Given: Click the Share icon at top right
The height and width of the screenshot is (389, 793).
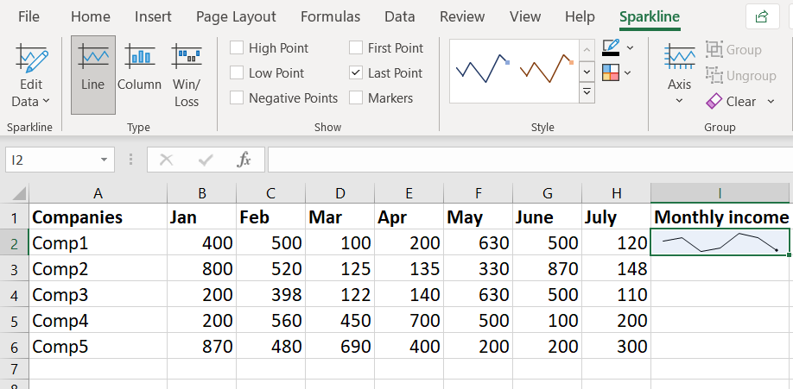Looking at the screenshot, I should 762,16.
